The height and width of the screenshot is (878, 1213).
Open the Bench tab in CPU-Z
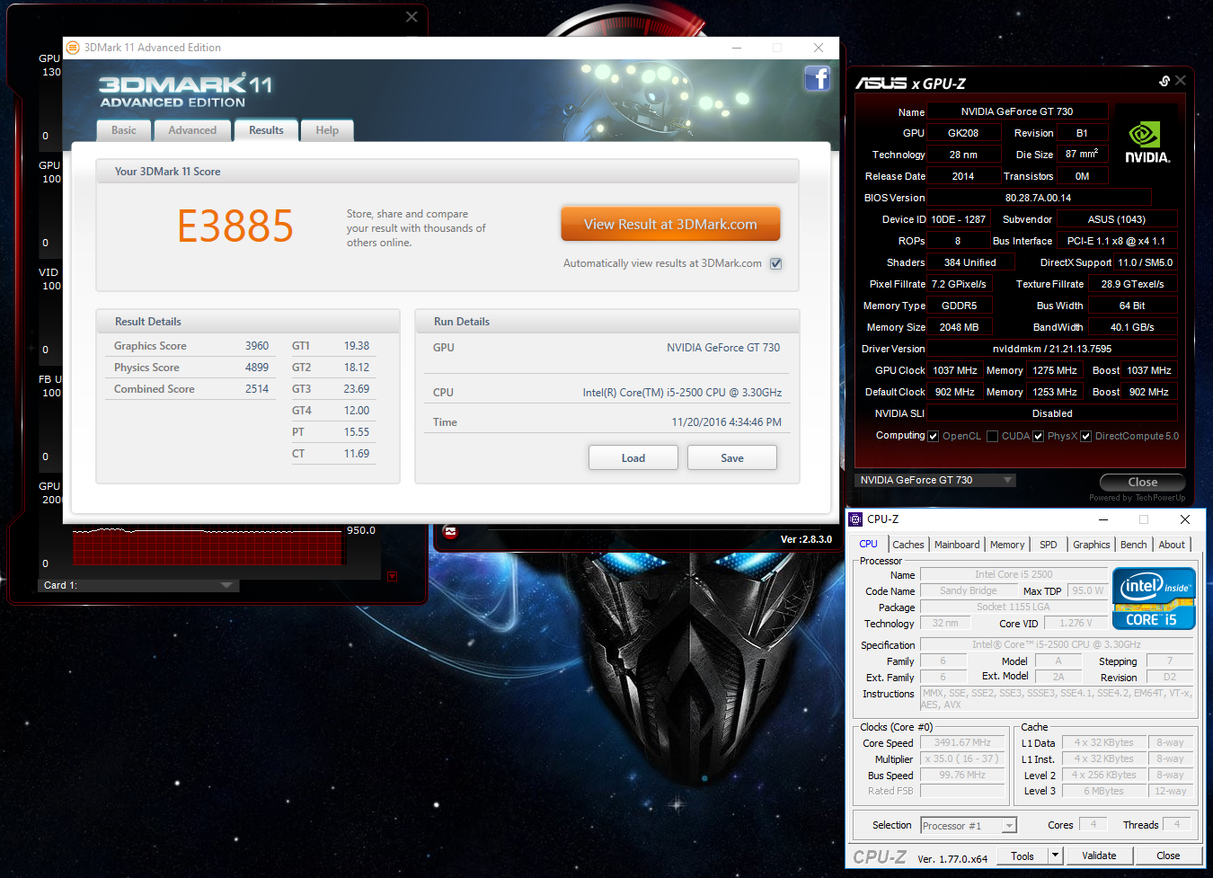(x=1133, y=545)
